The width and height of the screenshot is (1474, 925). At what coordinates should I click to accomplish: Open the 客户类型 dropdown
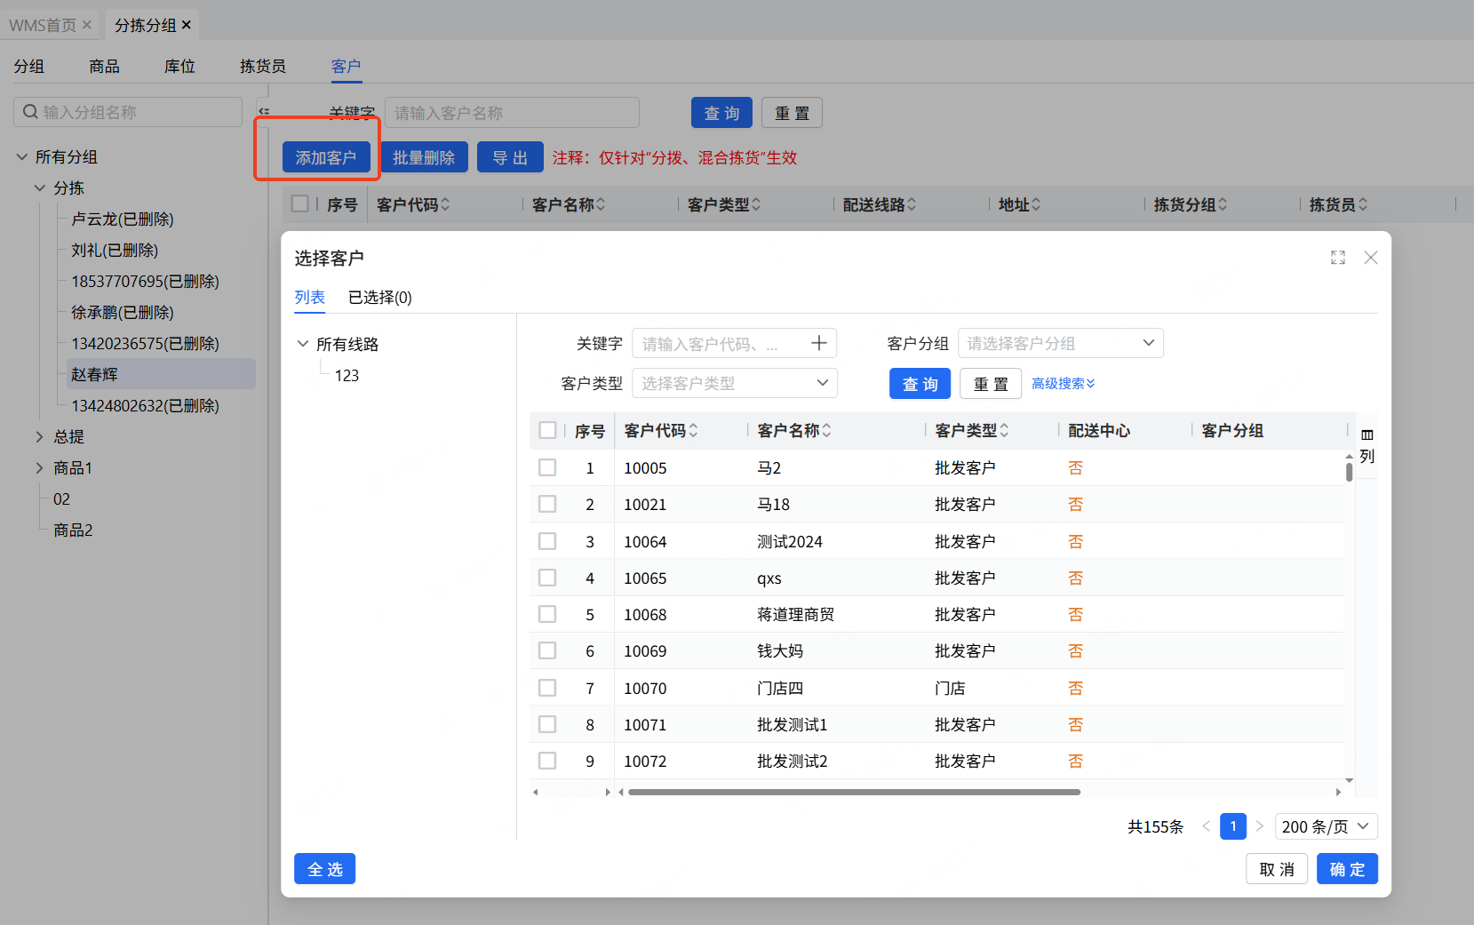click(734, 383)
